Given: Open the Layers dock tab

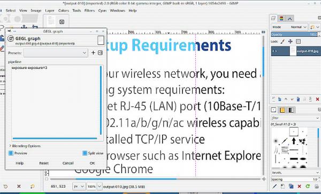Looking at the screenshot, I should (x=273, y=19).
